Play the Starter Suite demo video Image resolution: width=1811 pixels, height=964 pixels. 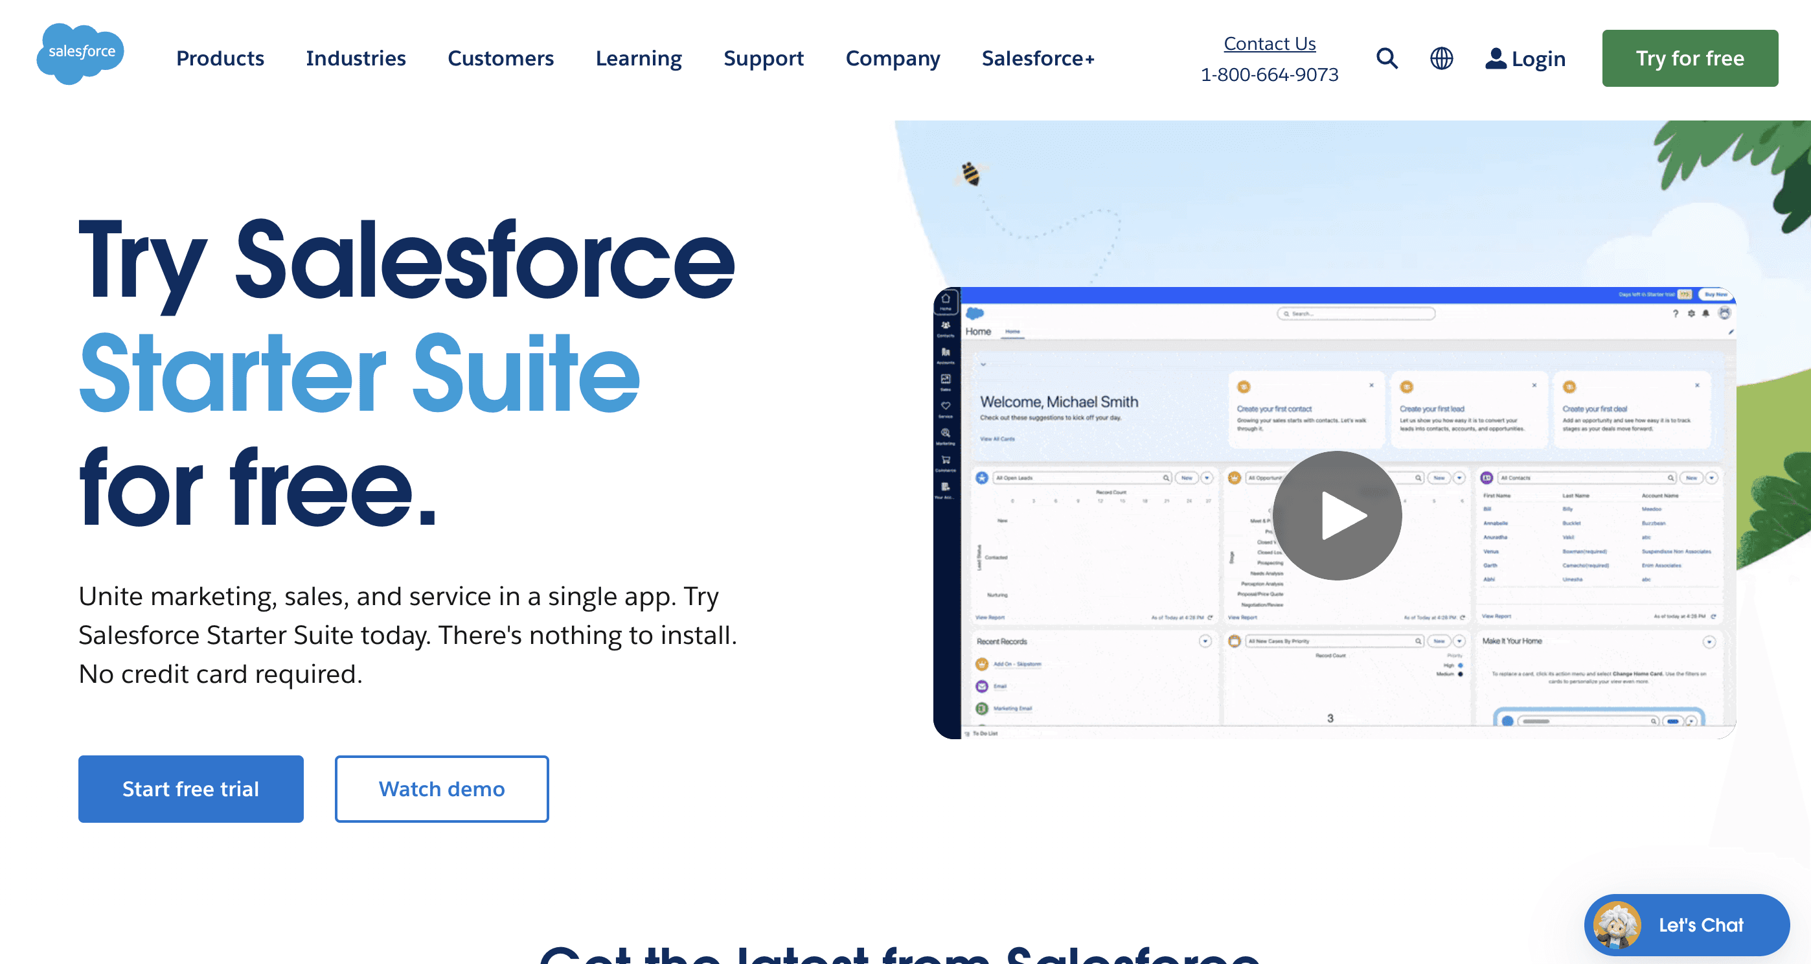point(1337,516)
